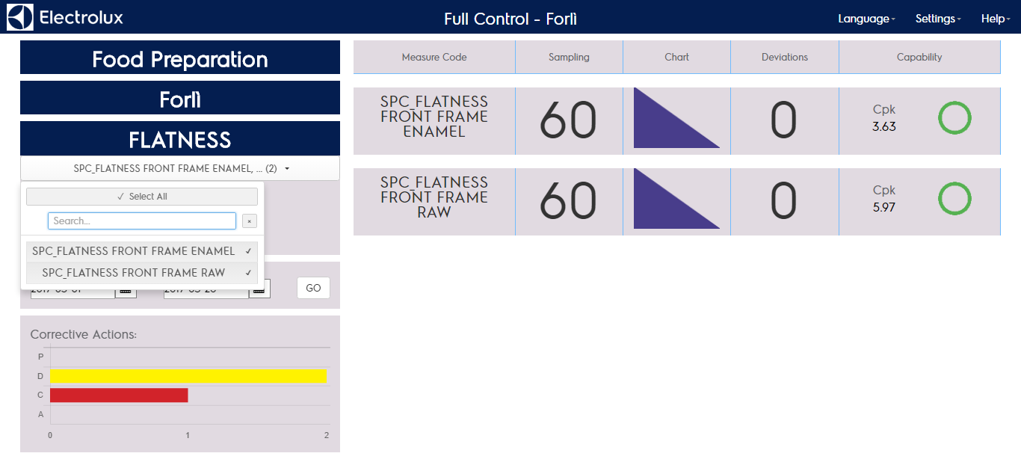This screenshot has height=468, width=1021.
Task: Click the green capability circle for RAW row
Action: pos(954,200)
